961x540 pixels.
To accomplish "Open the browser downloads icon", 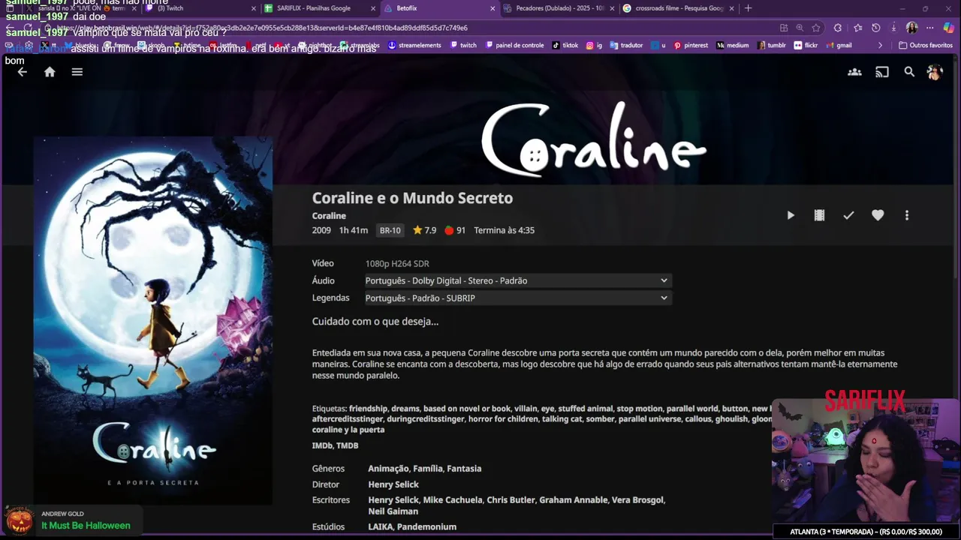I will pos(893,28).
